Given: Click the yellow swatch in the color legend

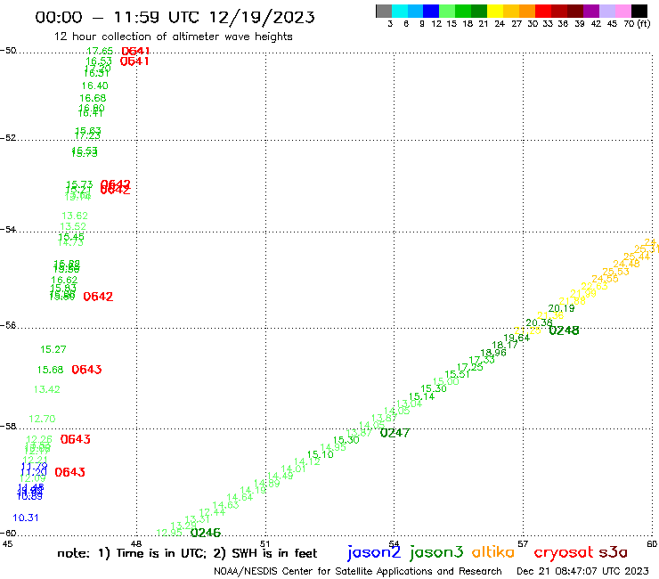Looking at the screenshot, I should (495, 11).
